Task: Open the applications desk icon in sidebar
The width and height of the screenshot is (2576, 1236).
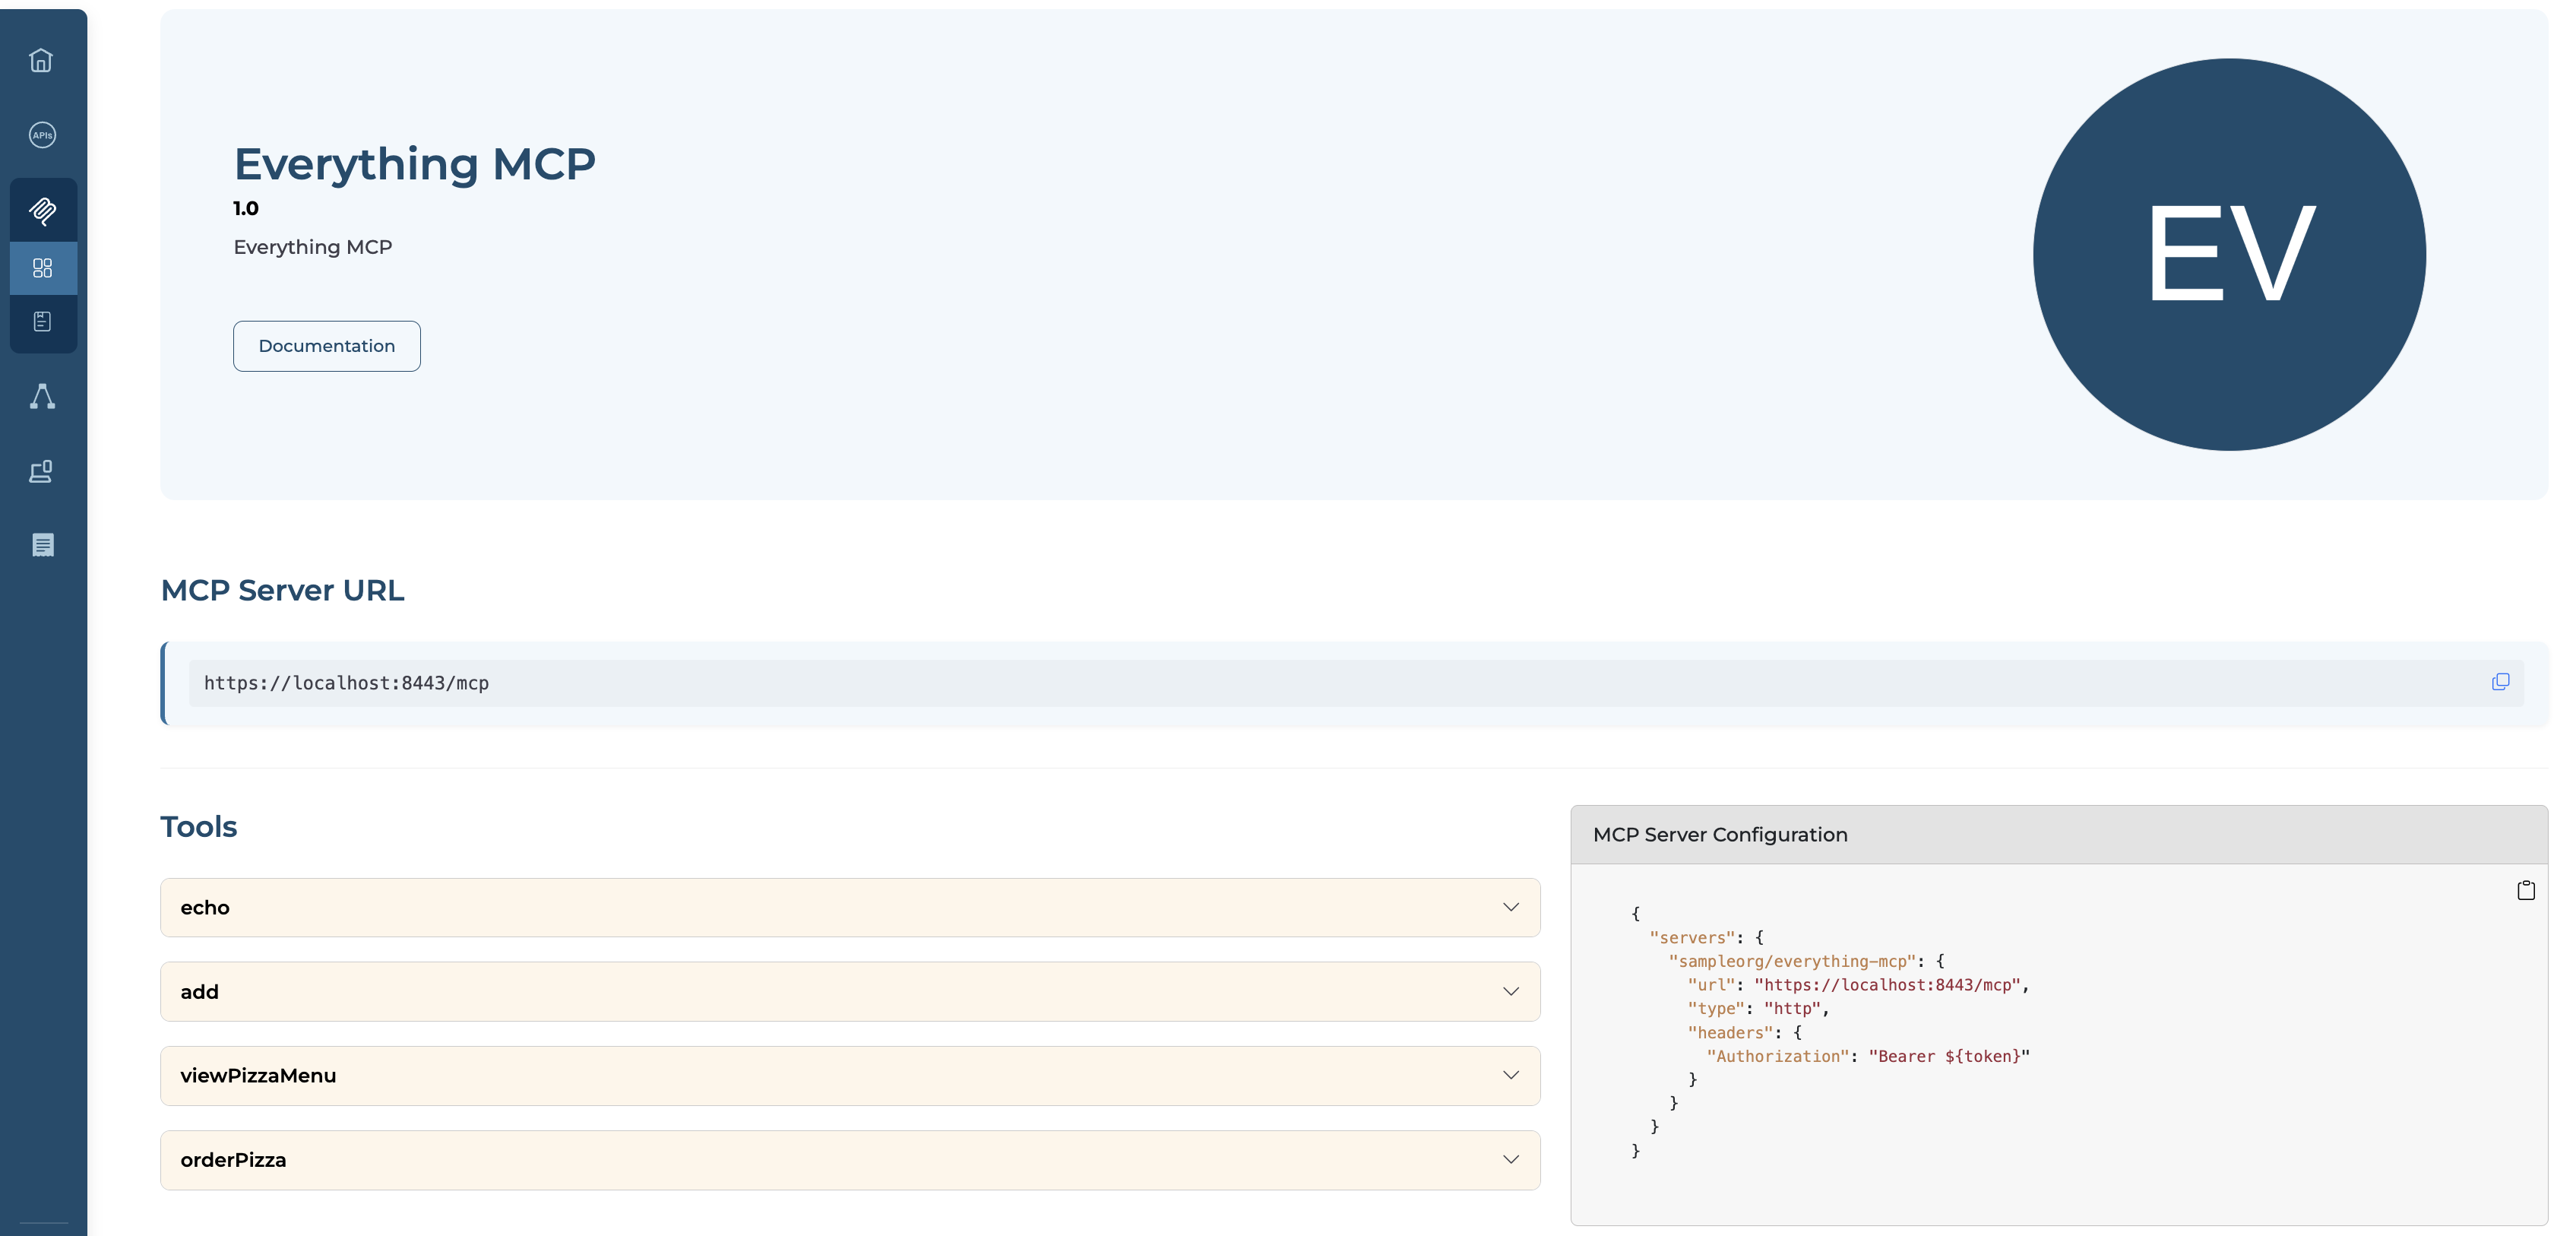Action: pyautogui.click(x=41, y=471)
